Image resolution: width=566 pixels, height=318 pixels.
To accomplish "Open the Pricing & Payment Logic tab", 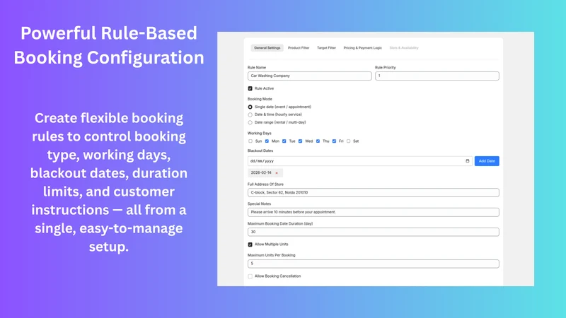I will [362, 48].
